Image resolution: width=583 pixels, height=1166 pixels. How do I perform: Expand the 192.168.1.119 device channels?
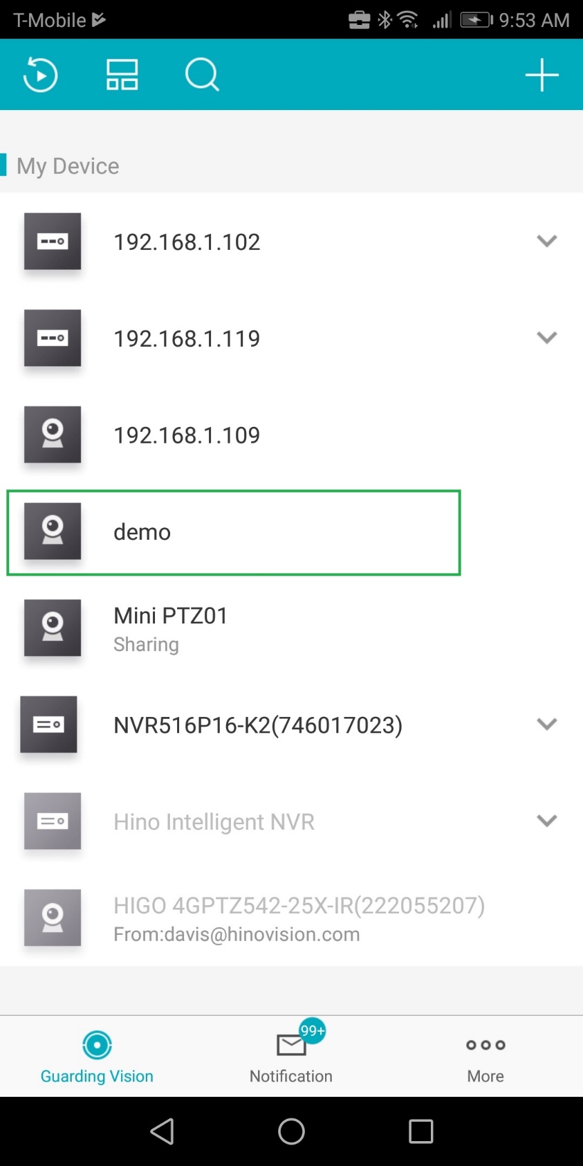547,338
